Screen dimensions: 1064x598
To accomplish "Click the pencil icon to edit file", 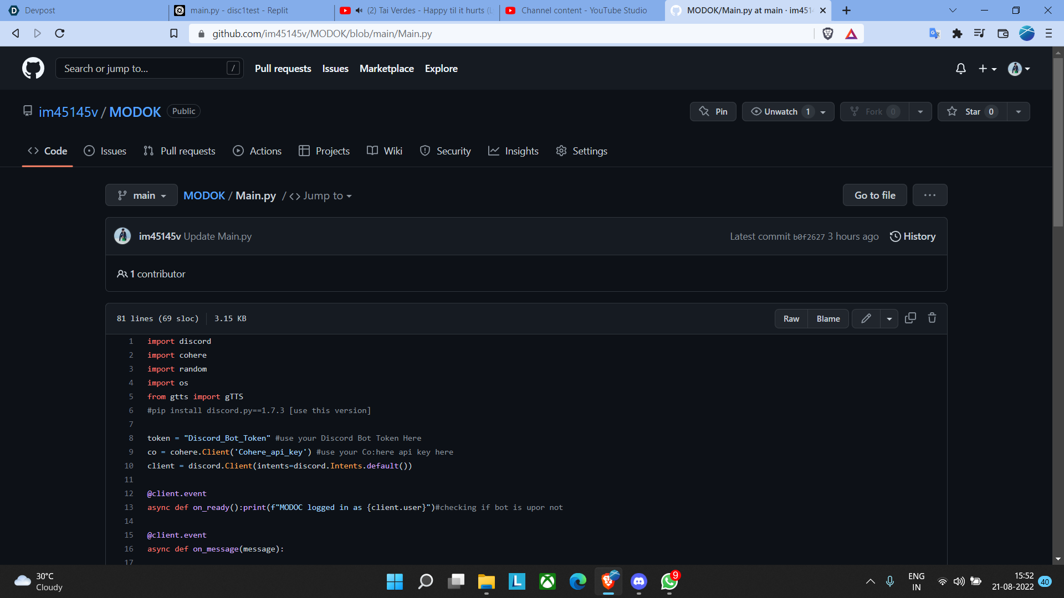I will (866, 318).
